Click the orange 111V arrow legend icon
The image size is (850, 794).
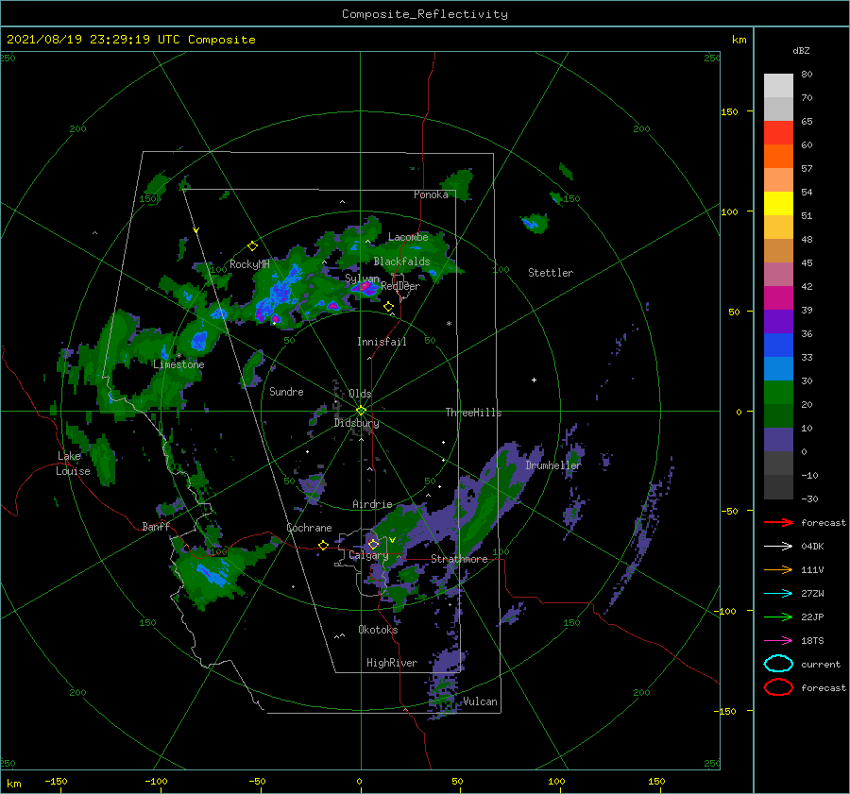pyautogui.click(x=778, y=569)
